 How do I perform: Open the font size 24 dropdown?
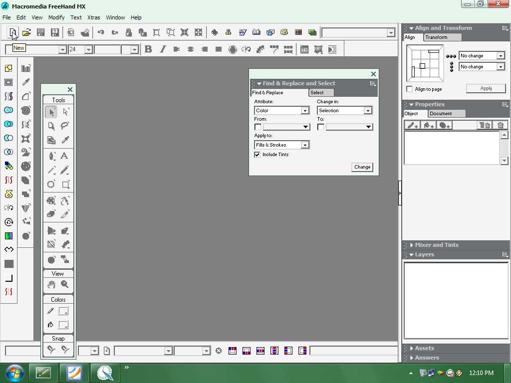pyautogui.click(x=88, y=49)
